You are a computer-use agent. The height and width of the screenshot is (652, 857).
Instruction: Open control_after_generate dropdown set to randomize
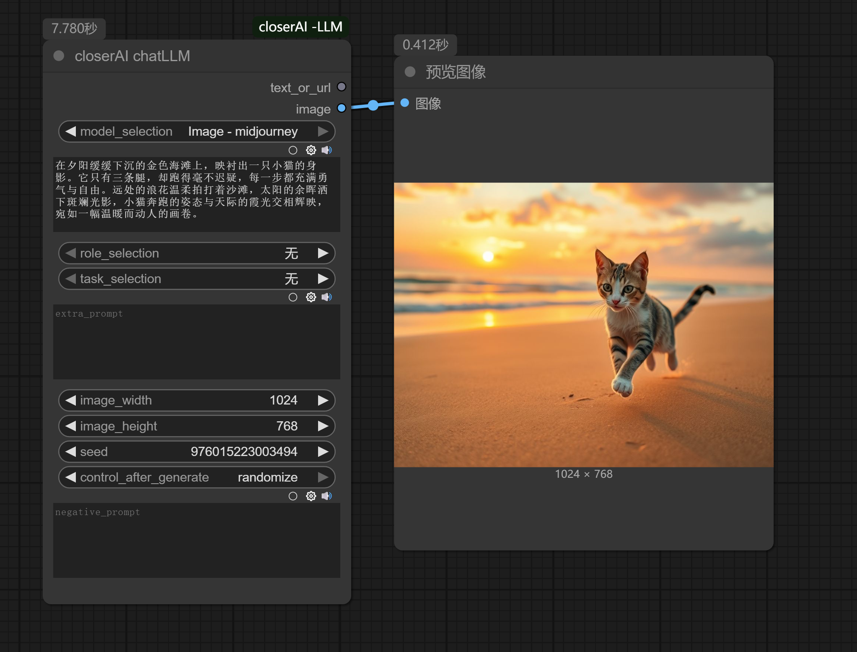pos(197,477)
